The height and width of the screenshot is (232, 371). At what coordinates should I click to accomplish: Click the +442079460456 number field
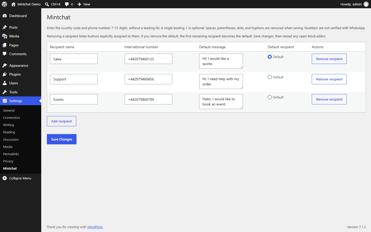coord(148,79)
